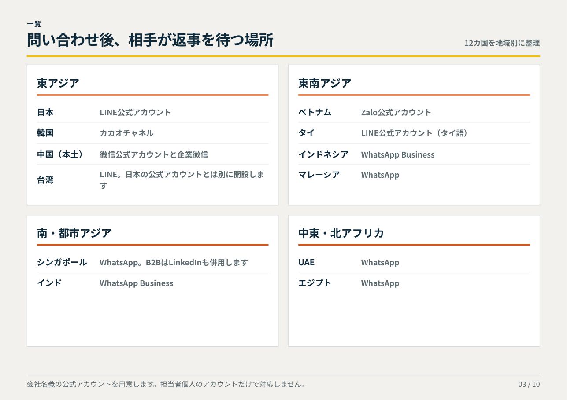This screenshot has width=567, height=400.
Task: Click the UAE country label
Action: click(x=307, y=262)
